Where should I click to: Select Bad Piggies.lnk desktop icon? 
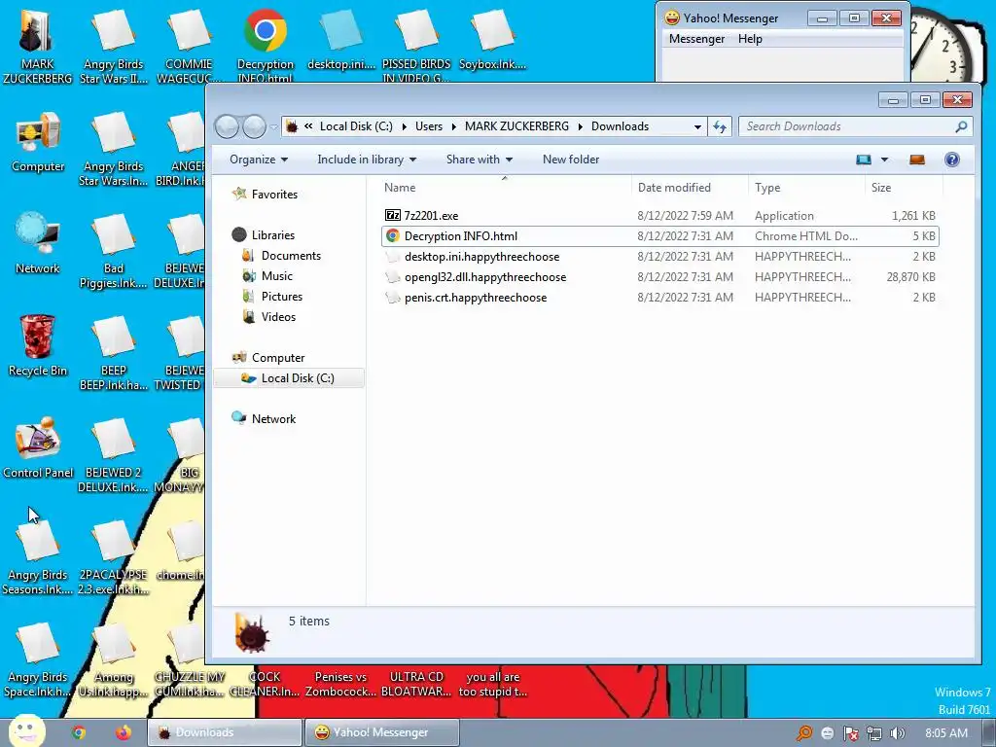point(113,250)
